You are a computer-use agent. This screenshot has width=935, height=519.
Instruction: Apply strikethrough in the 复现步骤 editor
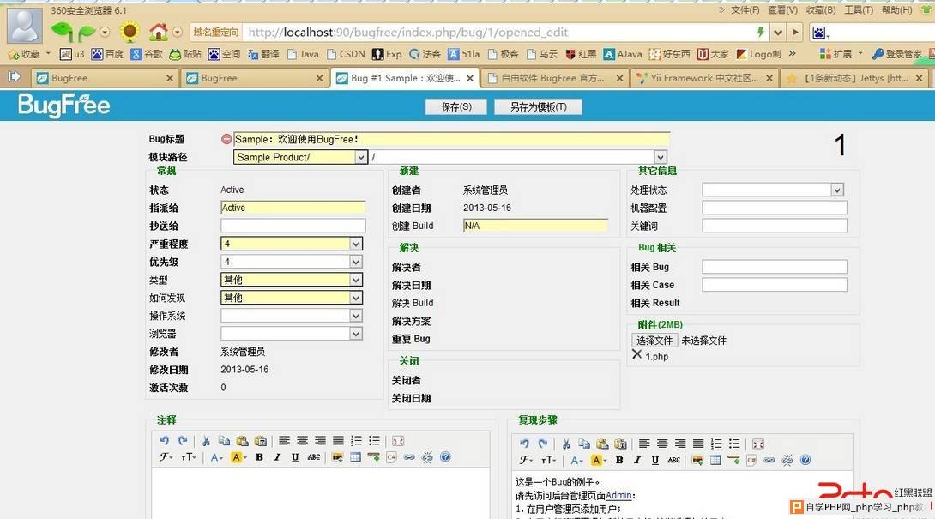(674, 460)
